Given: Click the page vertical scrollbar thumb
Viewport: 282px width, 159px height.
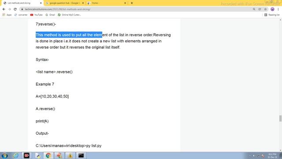Looking at the screenshot, I should pyautogui.click(x=280, y=118).
